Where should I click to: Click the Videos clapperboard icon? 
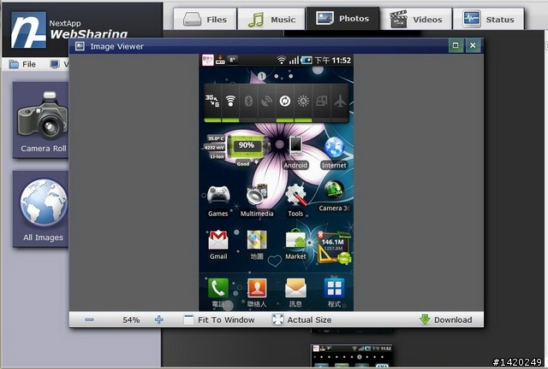click(x=398, y=19)
